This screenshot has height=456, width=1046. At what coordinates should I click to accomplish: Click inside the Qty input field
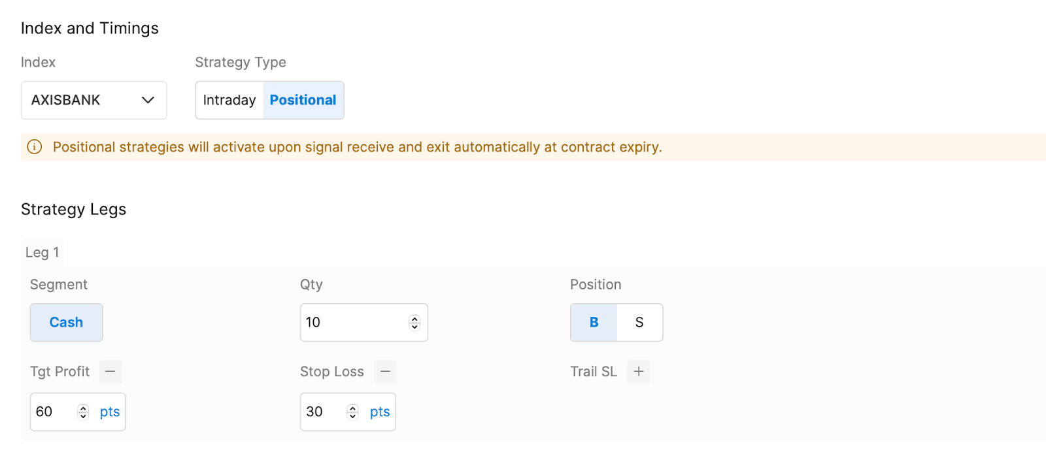[x=353, y=322]
